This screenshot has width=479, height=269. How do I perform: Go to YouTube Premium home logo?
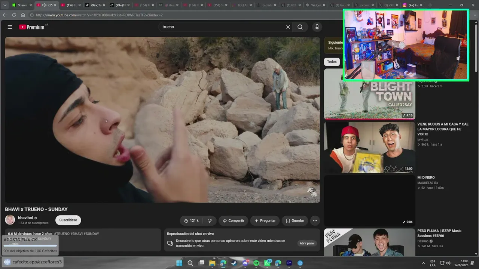tap(32, 27)
